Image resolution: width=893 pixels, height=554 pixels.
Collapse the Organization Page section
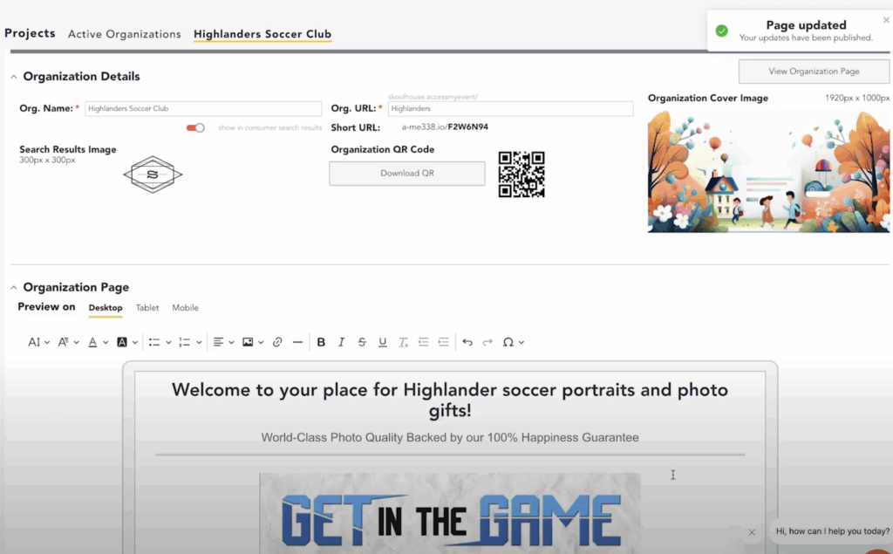tap(13, 287)
